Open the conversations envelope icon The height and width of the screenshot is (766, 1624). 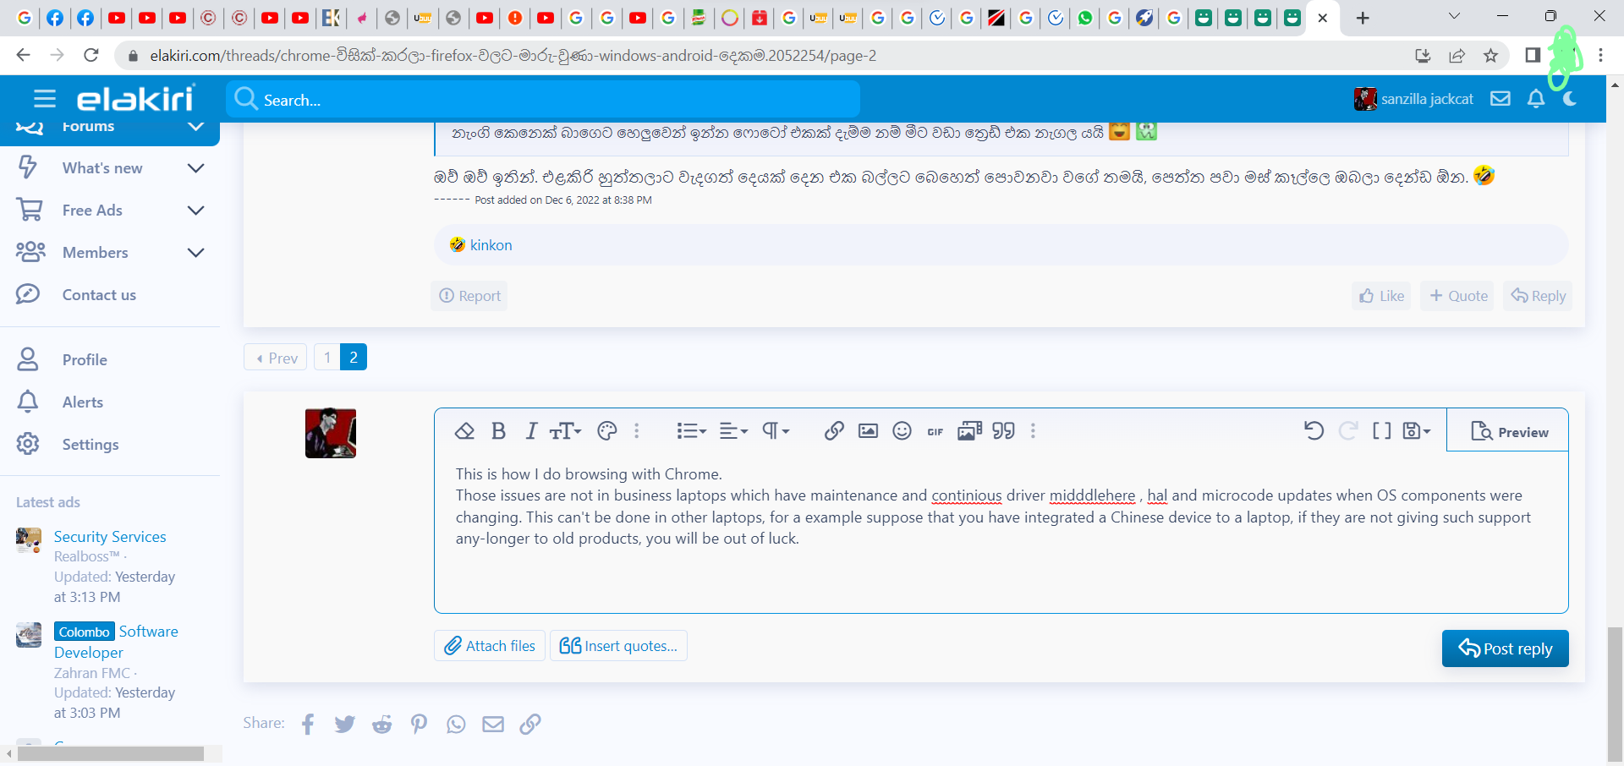(x=1501, y=99)
